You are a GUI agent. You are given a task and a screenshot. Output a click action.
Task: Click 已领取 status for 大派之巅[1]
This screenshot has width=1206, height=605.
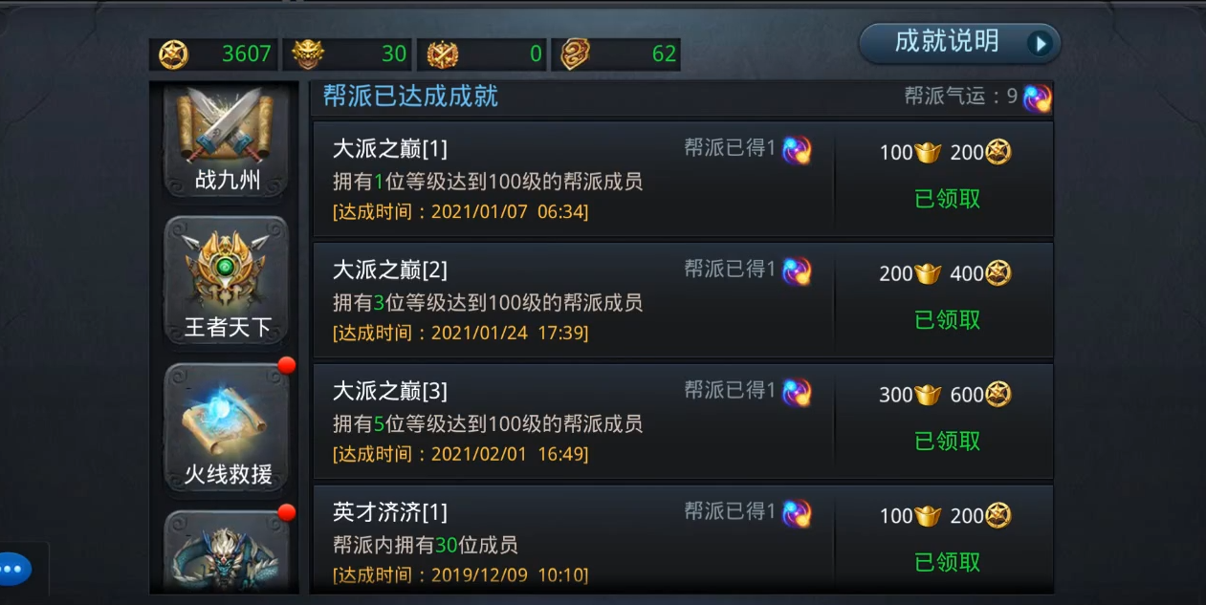point(948,199)
